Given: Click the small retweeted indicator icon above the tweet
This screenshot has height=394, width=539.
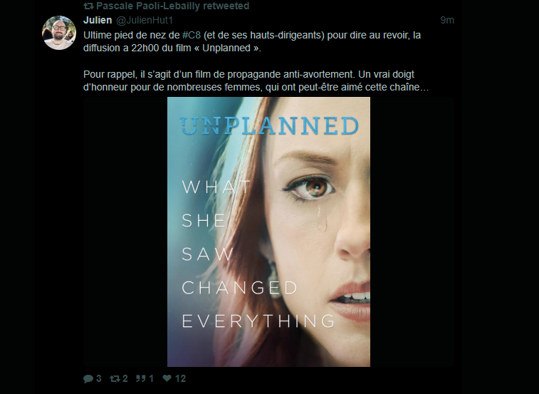Looking at the screenshot, I should coord(88,6).
